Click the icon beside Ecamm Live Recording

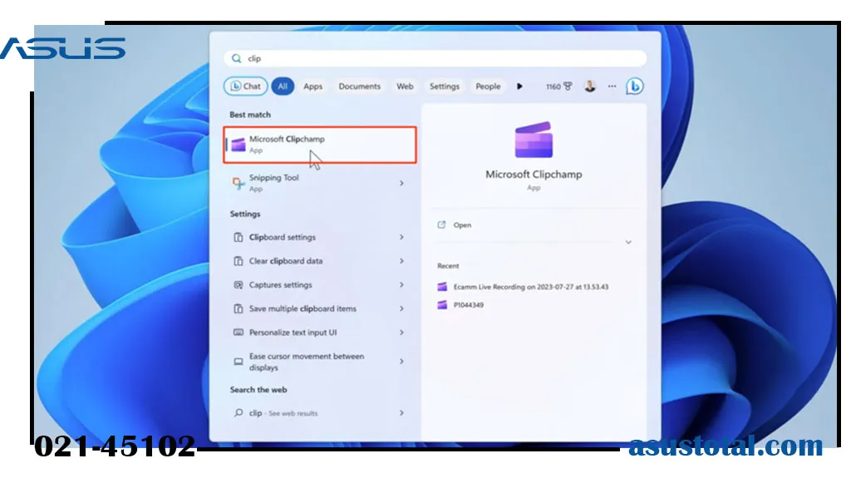click(x=442, y=287)
